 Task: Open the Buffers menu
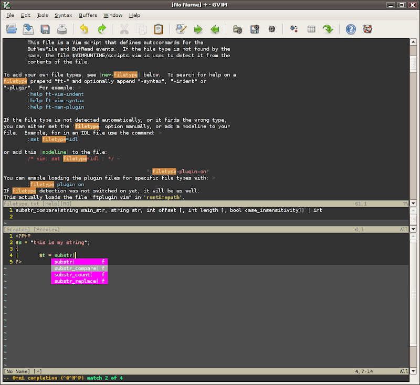pos(88,15)
